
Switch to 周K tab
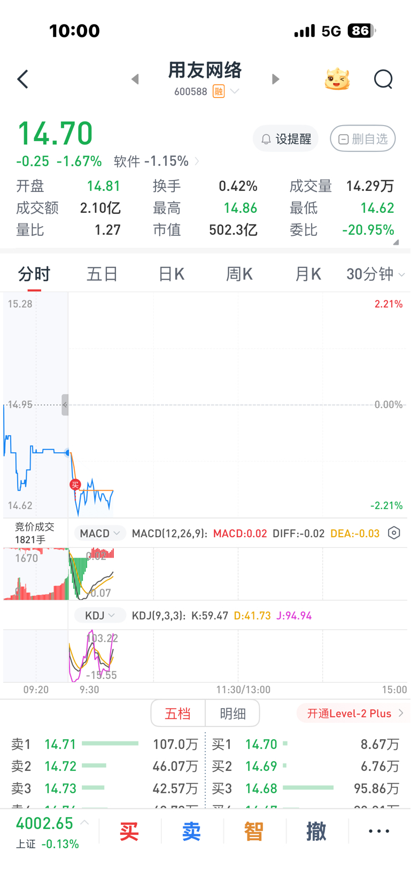[239, 274]
